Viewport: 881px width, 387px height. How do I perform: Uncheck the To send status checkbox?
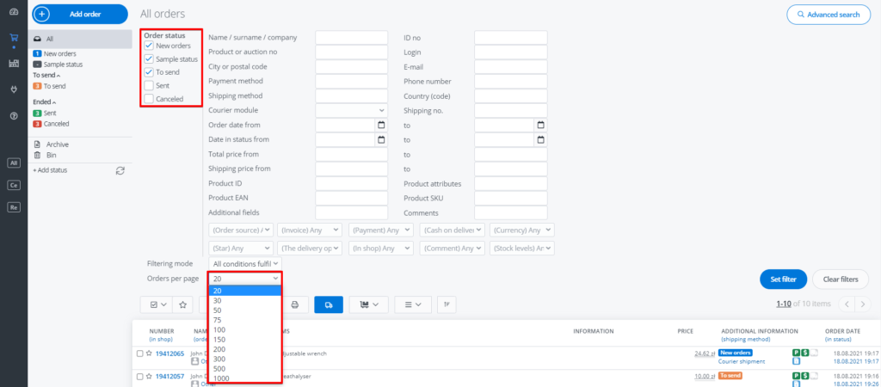(149, 72)
